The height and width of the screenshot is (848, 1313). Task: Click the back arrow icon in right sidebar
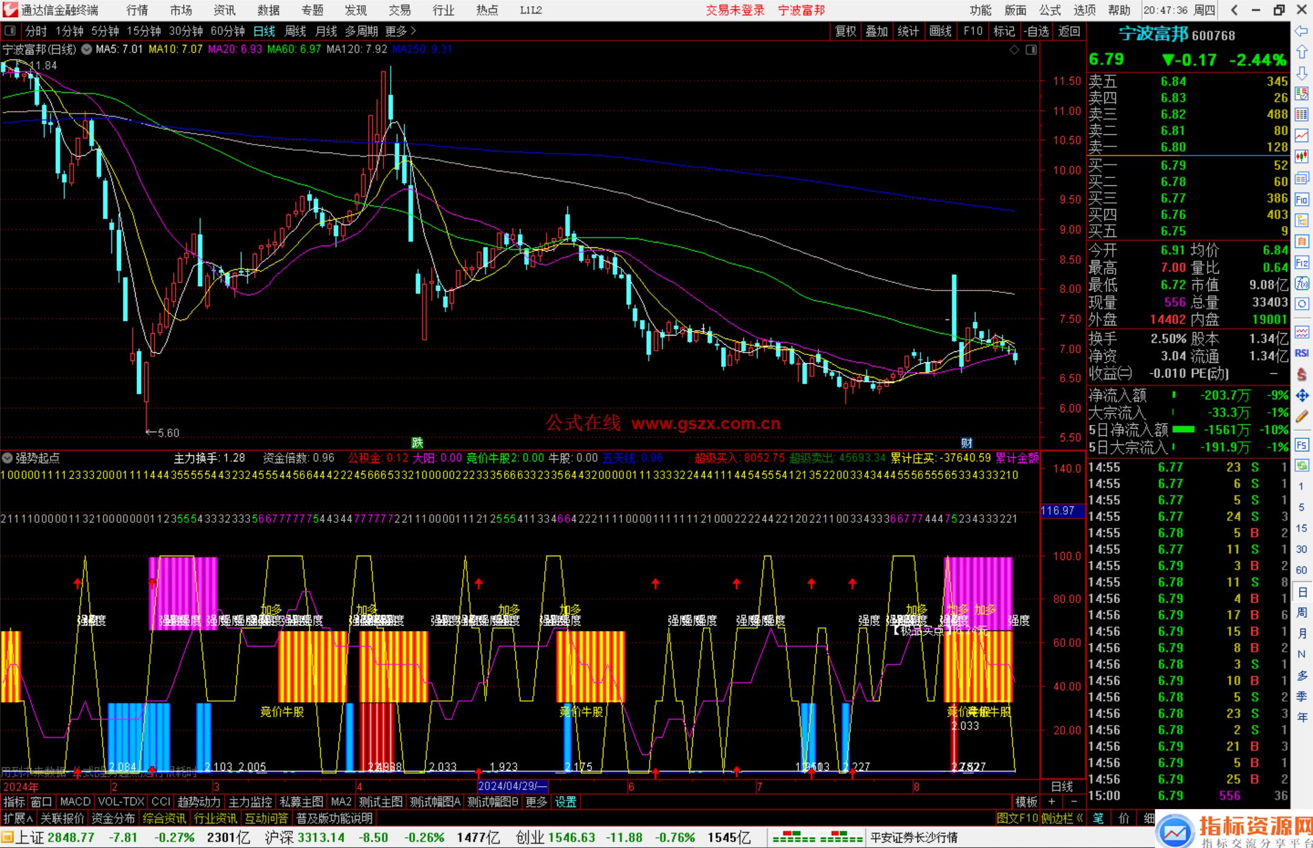click(x=1301, y=31)
